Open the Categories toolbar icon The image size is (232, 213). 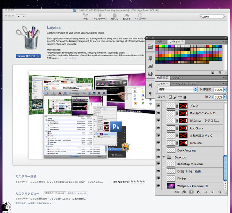coord(115,16)
